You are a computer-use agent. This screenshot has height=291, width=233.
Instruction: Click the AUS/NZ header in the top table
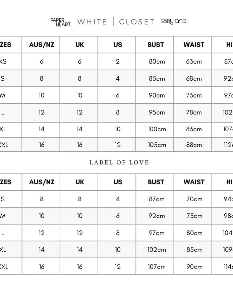point(42,45)
